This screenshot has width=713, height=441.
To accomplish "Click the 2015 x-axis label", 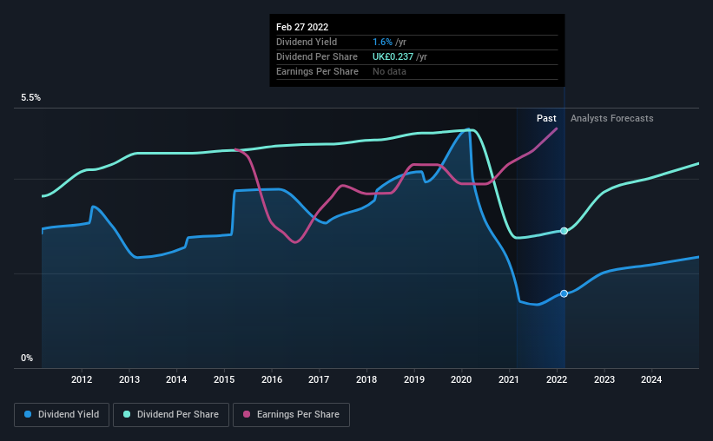I will tap(224, 379).
